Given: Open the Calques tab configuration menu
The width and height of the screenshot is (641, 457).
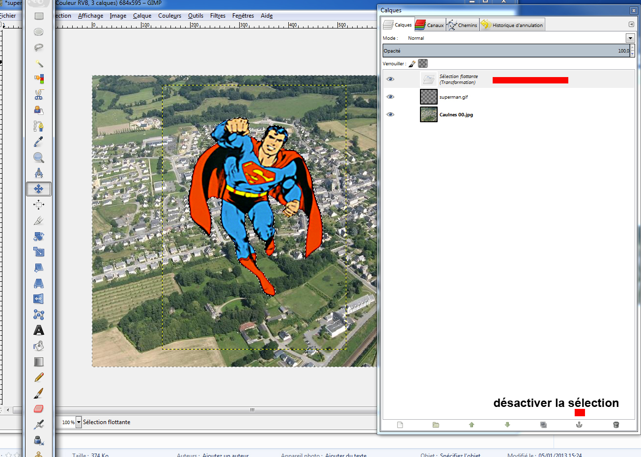Looking at the screenshot, I should pos(631,25).
